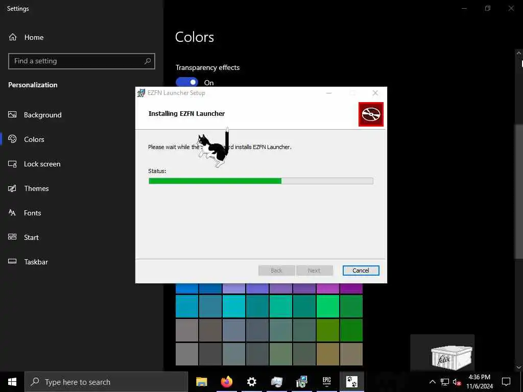Click the computer monitor app icon in taskbar
Viewport: 523px width, 392px height.
click(x=276, y=382)
